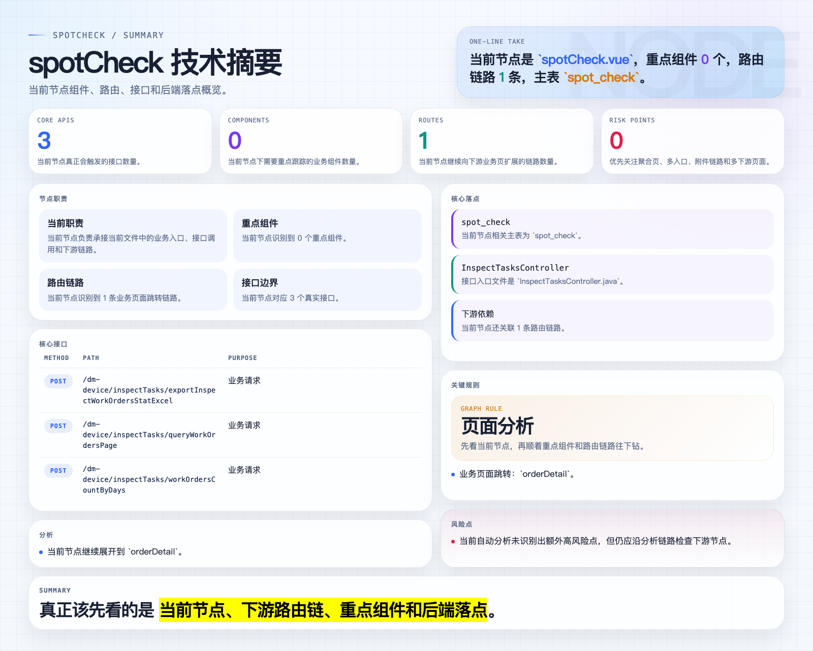Click the SPOTCHECK / SUMMARY breadcrumb label
The width and height of the screenshot is (813, 651).
pos(108,35)
